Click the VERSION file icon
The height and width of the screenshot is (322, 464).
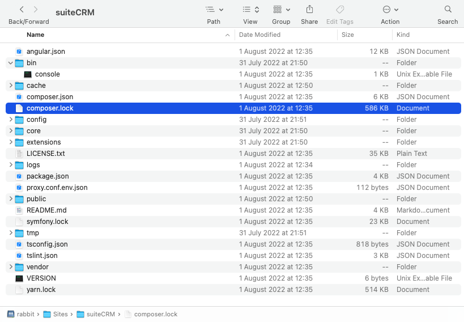click(19, 278)
